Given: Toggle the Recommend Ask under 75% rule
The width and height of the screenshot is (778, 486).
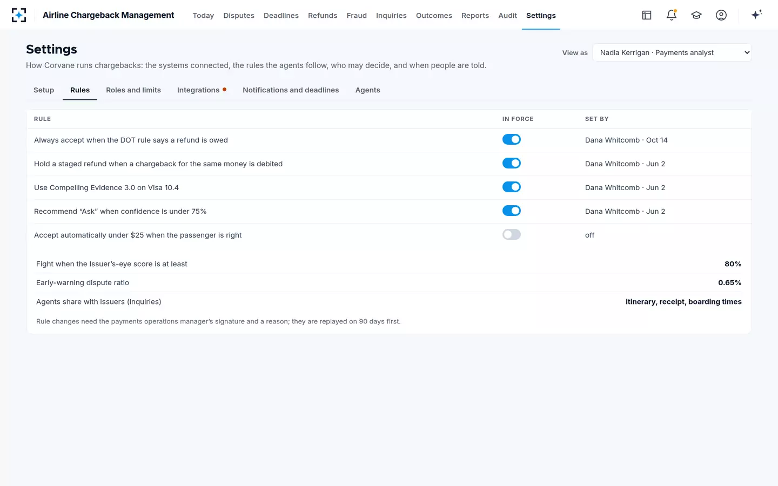Looking at the screenshot, I should [512, 211].
